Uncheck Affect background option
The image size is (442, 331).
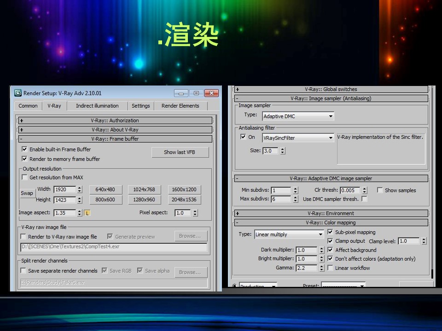[x=330, y=250]
